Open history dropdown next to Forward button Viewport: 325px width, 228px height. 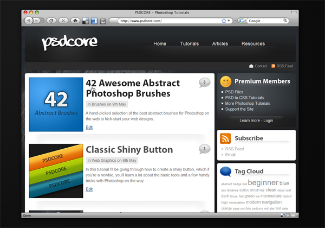[x=42, y=21]
